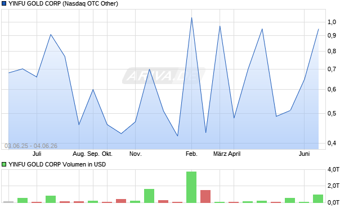Image resolution: width=349 pixels, height=208 pixels.
Task: Select the 'YINFU GOLD CORP Volumen in USD' title
Action: [57, 164]
